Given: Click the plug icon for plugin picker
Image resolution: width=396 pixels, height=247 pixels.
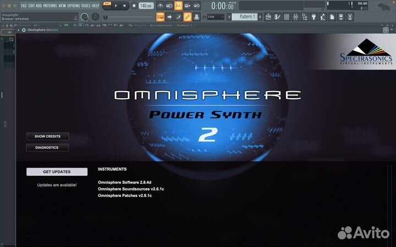Looking at the screenshot, I should [313, 17].
